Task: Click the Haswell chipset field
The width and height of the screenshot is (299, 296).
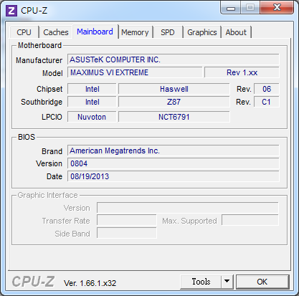Action: (x=174, y=89)
